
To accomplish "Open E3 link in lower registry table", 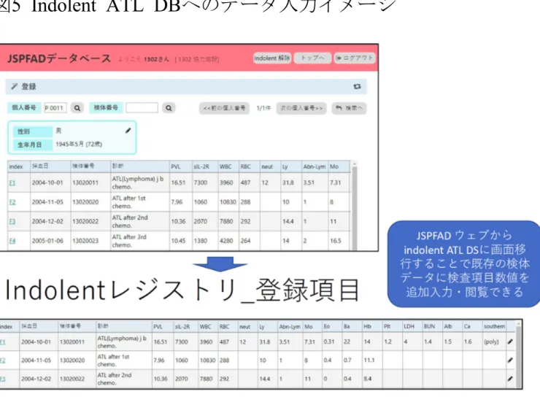I will 2,379.
